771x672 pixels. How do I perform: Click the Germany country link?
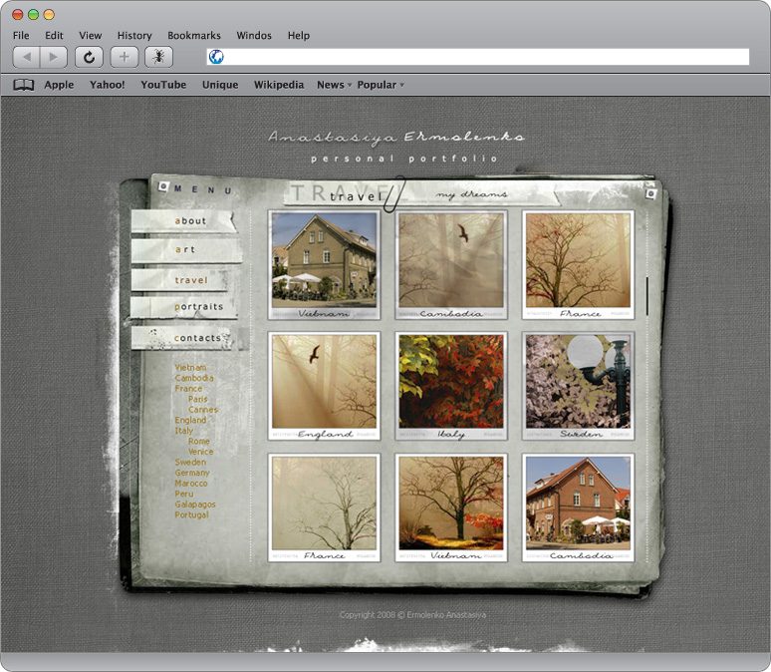192,473
